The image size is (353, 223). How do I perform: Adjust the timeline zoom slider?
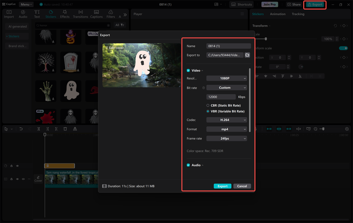[x=323, y=129]
